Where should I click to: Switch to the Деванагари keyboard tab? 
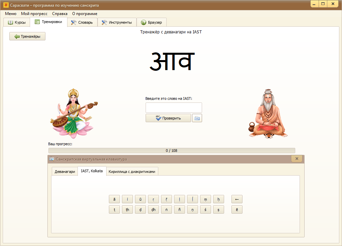tap(65, 172)
